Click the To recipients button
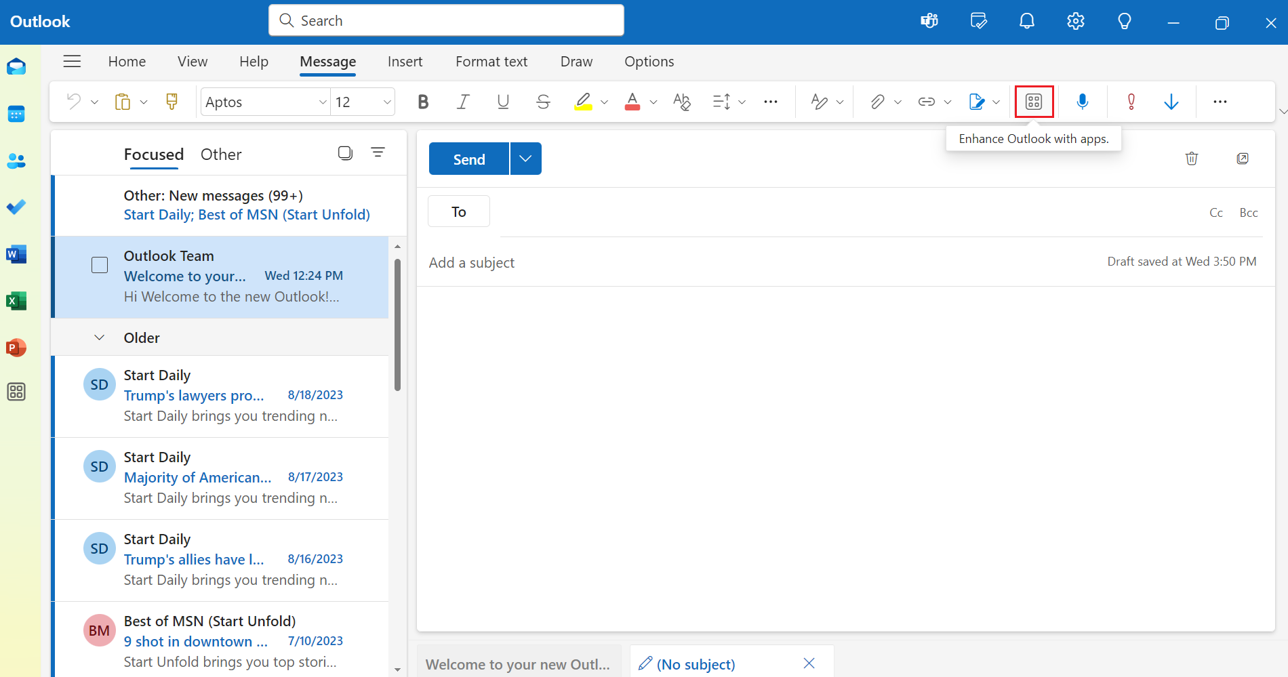Viewport: 1288px width, 677px height. (x=459, y=211)
